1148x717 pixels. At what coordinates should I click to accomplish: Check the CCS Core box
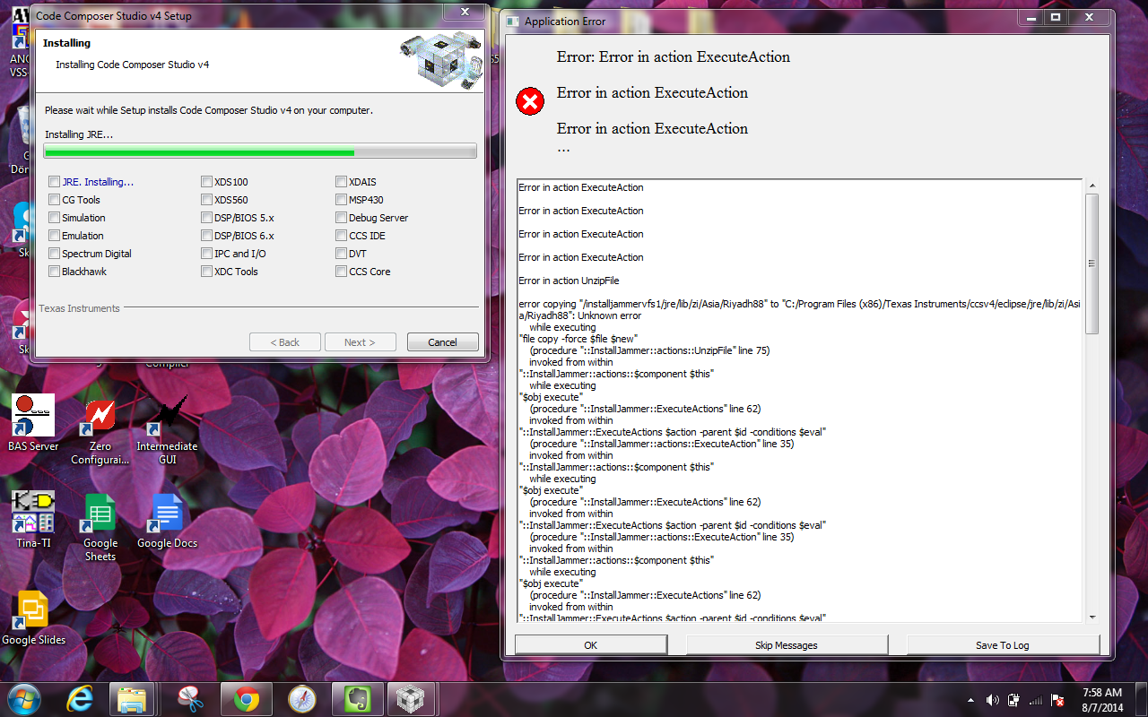tap(342, 272)
